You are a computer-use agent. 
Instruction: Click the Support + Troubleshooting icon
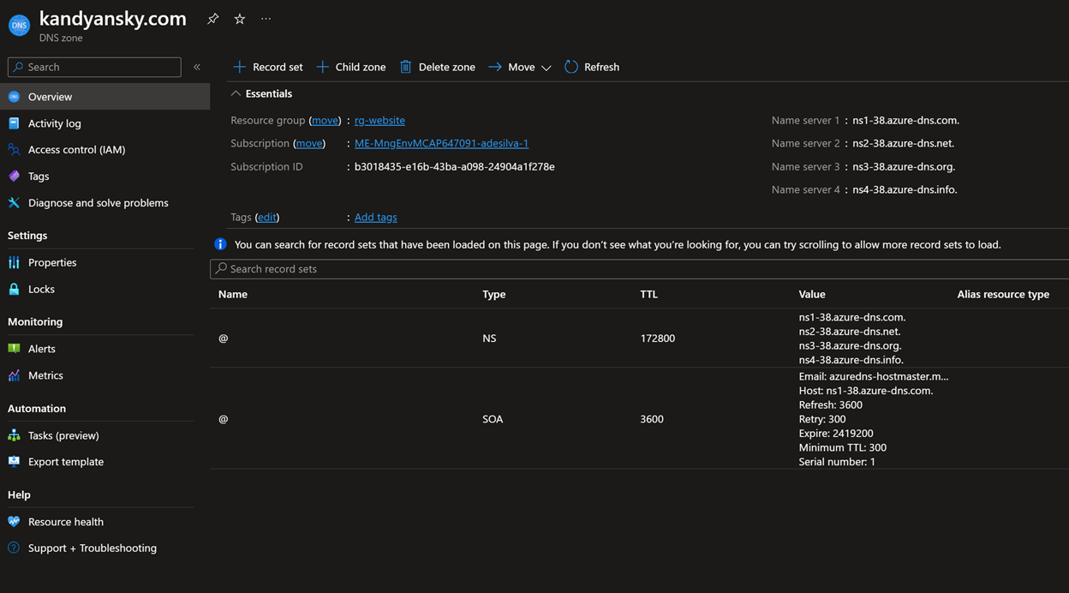14,548
